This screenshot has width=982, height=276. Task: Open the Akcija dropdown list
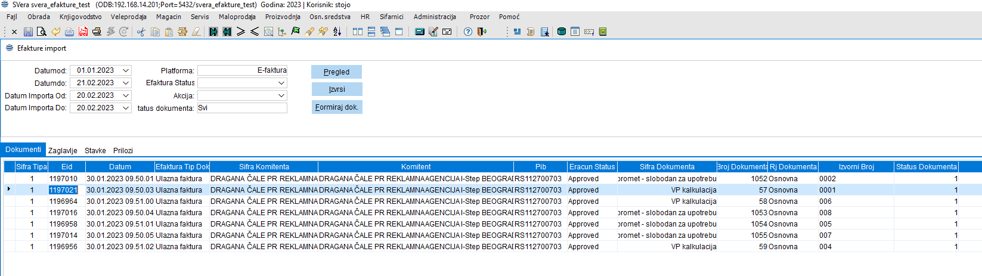[x=281, y=95]
